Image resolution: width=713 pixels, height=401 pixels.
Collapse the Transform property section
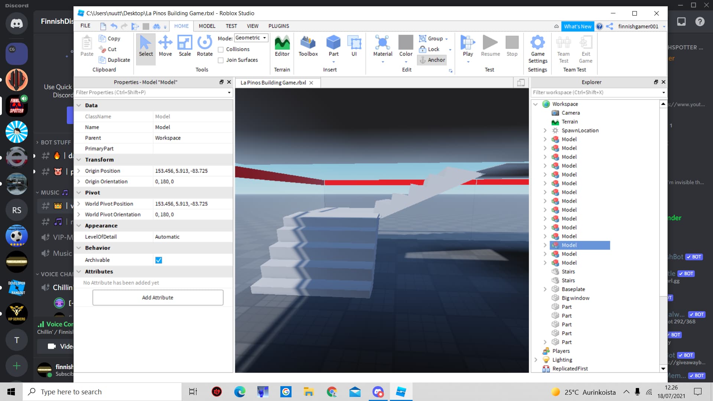(79, 160)
